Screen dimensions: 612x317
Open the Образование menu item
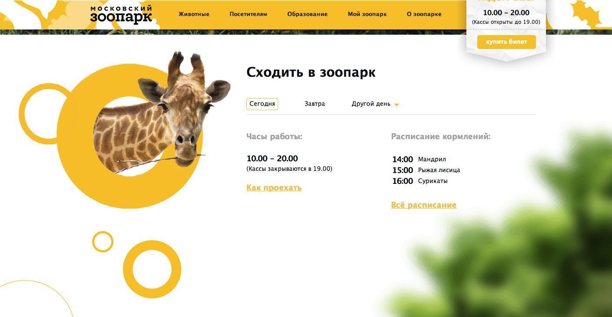pos(307,14)
